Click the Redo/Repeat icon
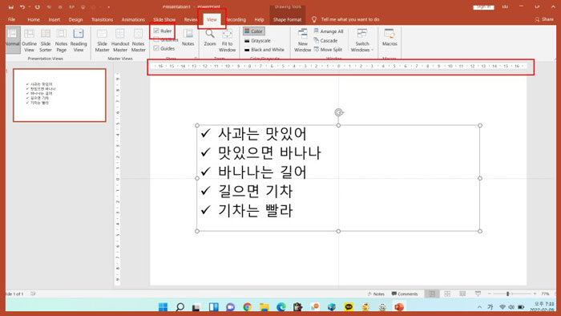The width and height of the screenshot is (561, 316). click(x=37, y=6)
